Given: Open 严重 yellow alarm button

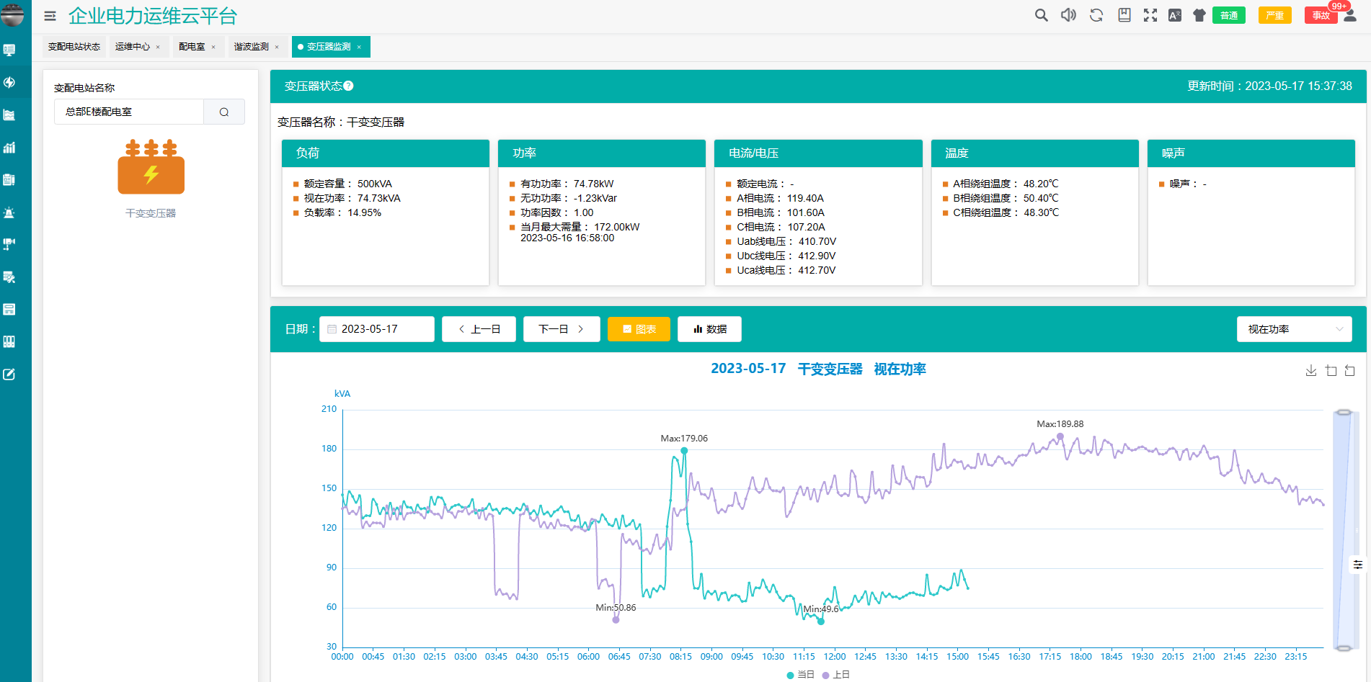Looking at the screenshot, I should pos(1274,15).
